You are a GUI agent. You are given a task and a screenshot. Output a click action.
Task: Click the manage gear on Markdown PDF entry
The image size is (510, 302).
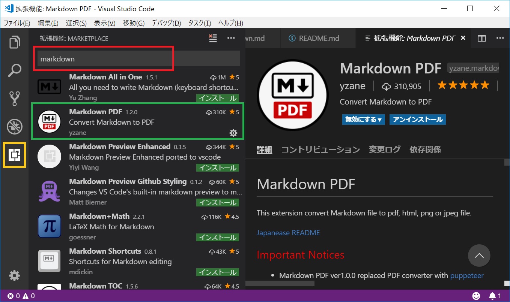pos(233,133)
